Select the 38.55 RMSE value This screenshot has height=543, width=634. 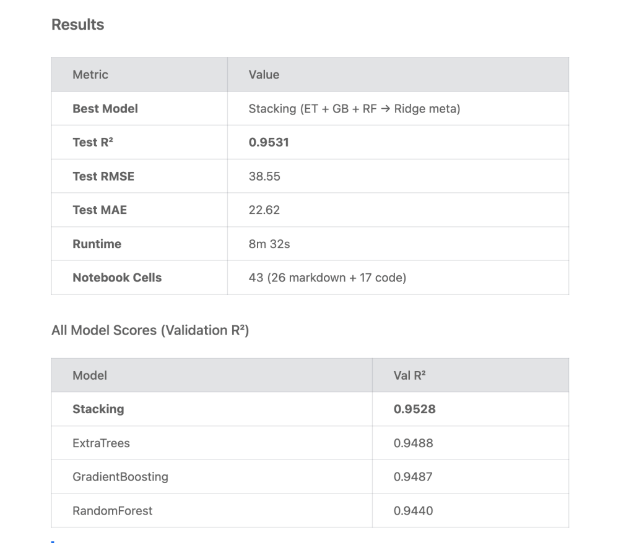[x=264, y=176]
